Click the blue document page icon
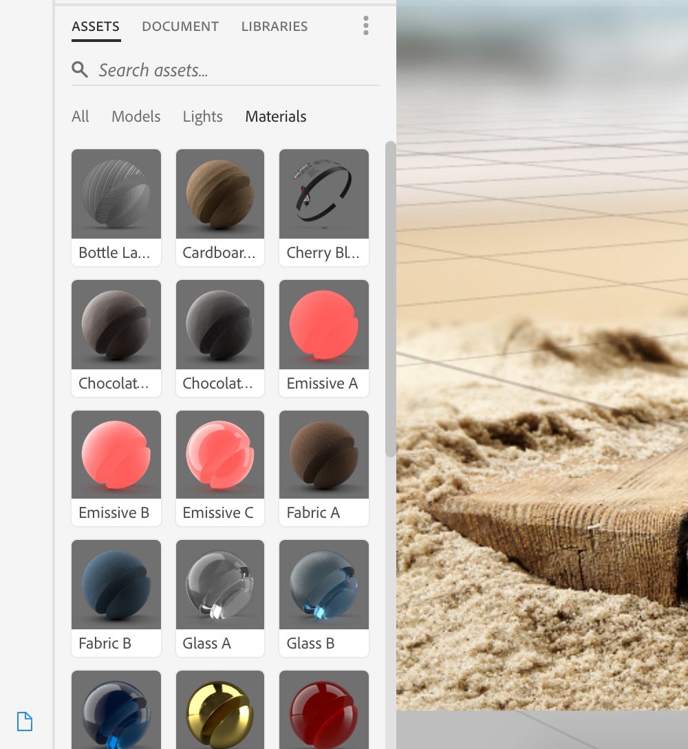Screen dimensions: 688x749 (25, 721)
